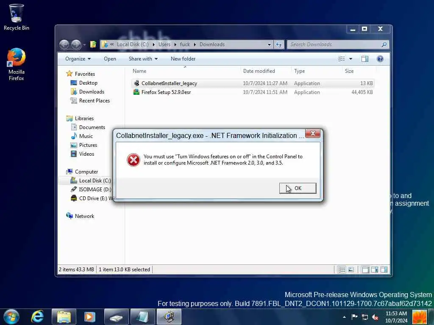The width and height of the screenshot is (434, 325).
Task: Open Windows Media Player from the taskbar
Action: [90, 317]
